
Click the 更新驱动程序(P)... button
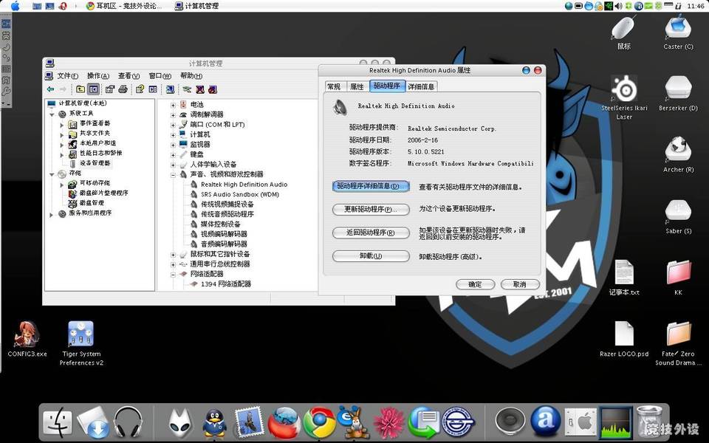(371, 210)
